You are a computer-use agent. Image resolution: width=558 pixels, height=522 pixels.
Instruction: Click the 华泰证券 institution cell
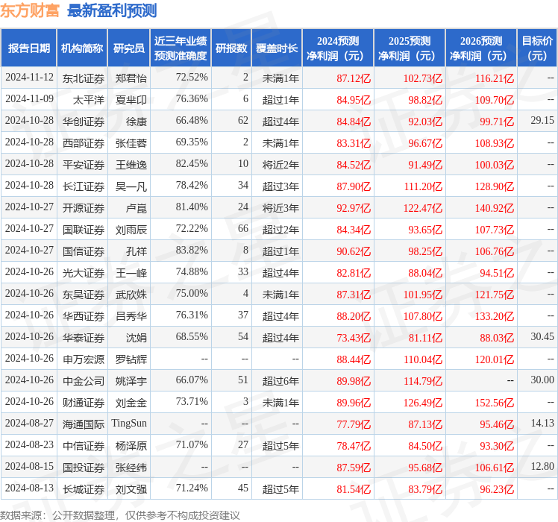point(84,338)
